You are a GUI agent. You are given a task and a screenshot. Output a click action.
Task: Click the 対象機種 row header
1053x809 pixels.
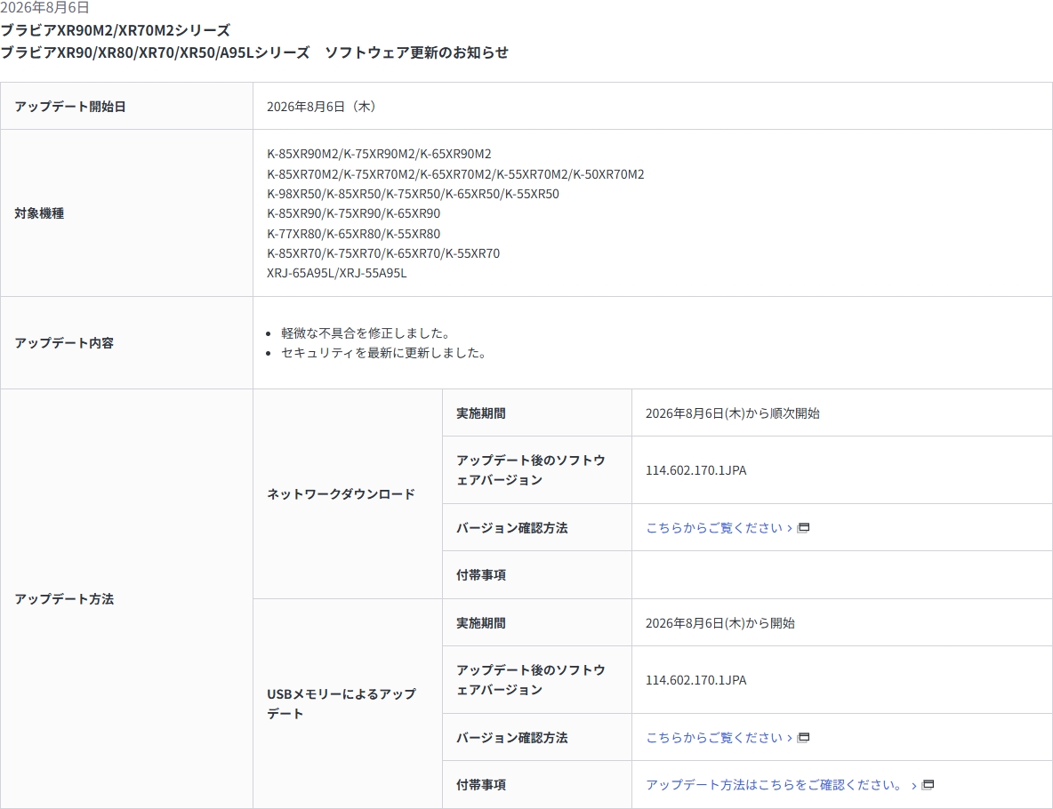[40, 212]
